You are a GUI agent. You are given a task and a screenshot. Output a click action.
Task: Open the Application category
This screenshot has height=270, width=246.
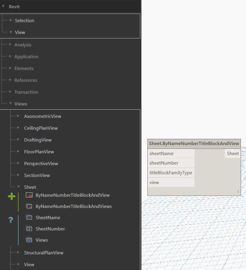[26, 56]
